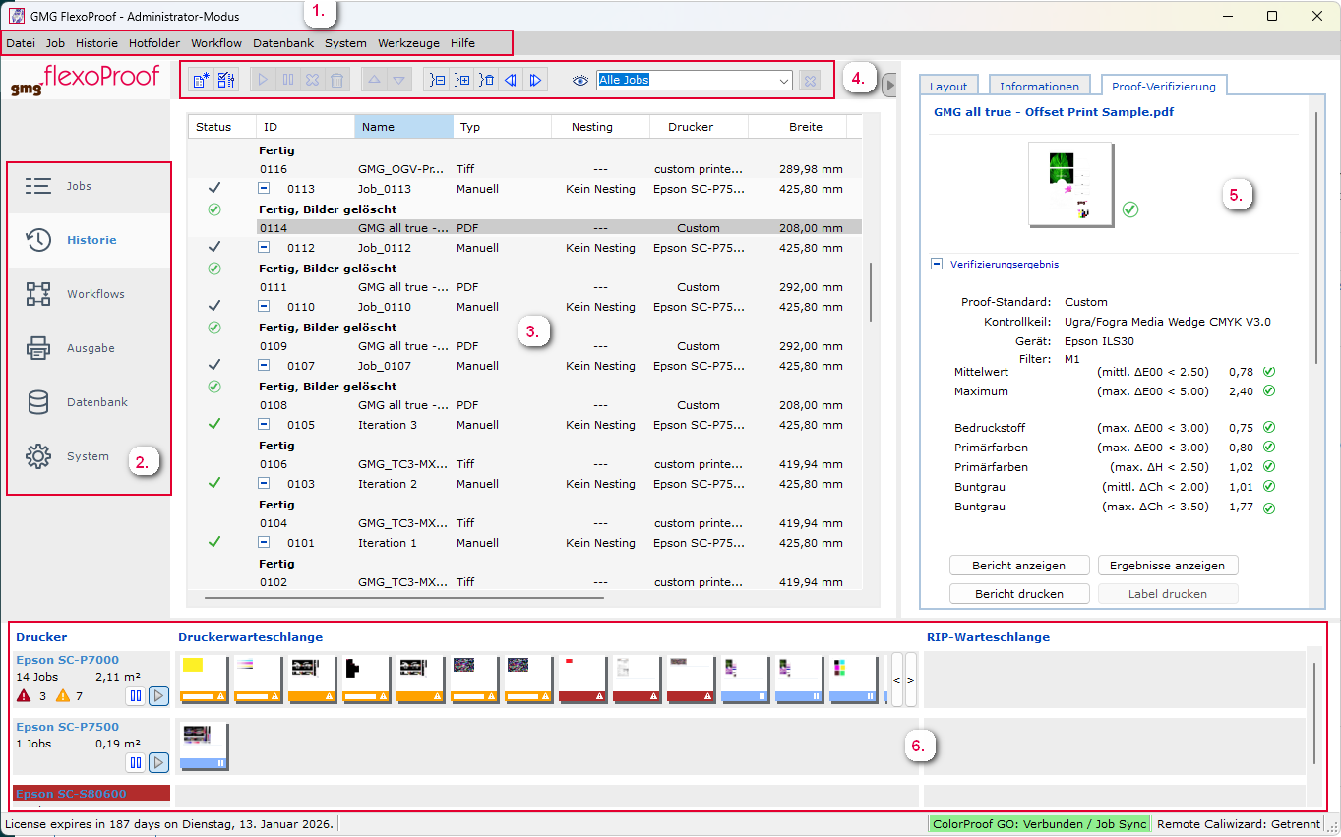The image size is (1341, 837).
Task: Collapse the Iteration 1 group 0101
Action: [264, 542]
